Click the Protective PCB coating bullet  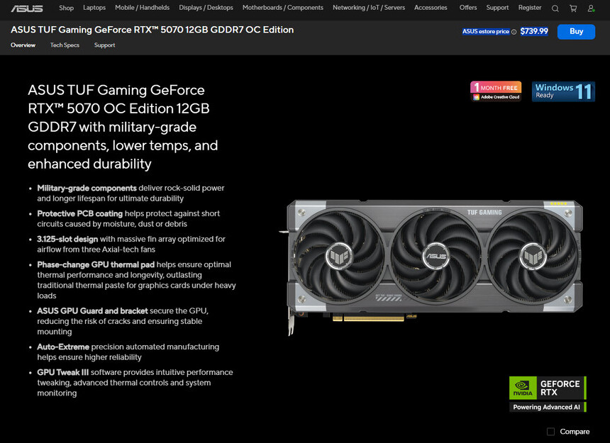point(128,219)
